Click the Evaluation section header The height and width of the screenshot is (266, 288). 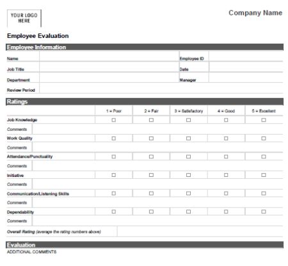pyautogui.click(x=145, y=245)
